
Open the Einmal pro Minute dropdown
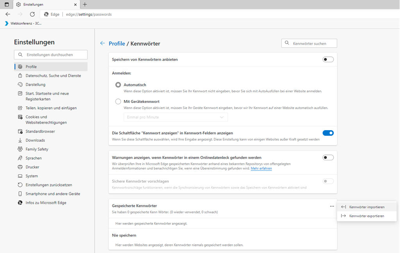175,117
